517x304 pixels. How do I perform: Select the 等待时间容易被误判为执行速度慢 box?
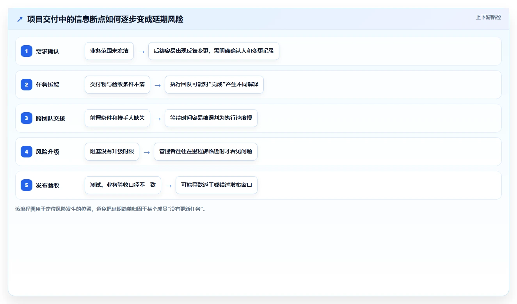[x=211, y=118]
